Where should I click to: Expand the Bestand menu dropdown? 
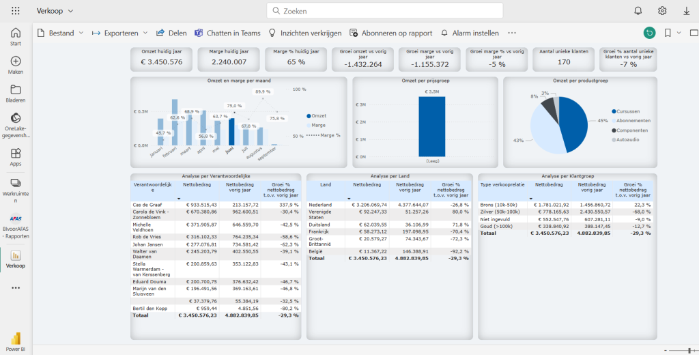pyautogui.click(x=81, y=33)
